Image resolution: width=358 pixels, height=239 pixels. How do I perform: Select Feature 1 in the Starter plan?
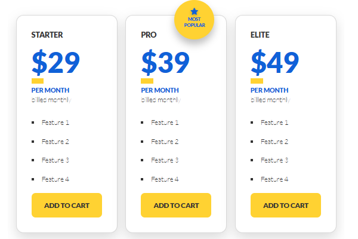(x=55, y=122)
